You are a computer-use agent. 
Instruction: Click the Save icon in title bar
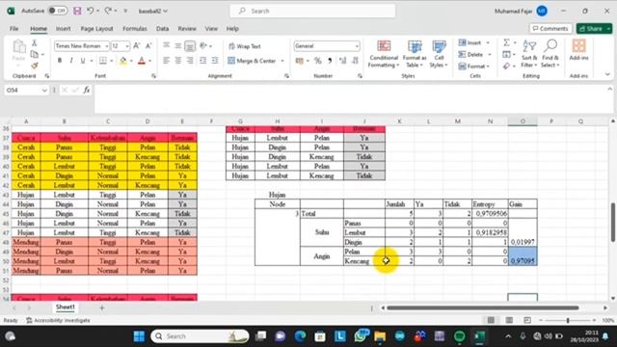pos(77,11)
